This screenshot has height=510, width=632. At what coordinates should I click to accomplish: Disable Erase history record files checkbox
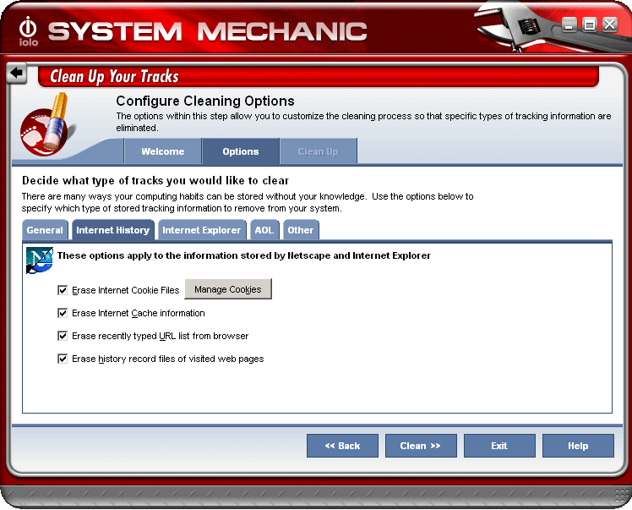[63, 359]
